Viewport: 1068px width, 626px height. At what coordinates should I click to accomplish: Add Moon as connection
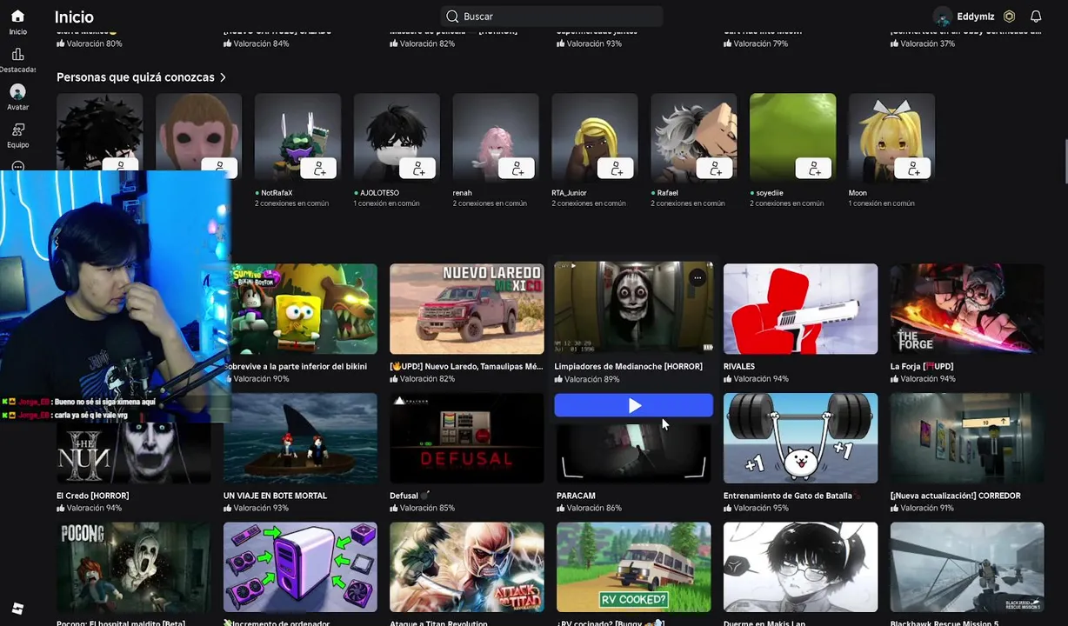pos(914,169)
